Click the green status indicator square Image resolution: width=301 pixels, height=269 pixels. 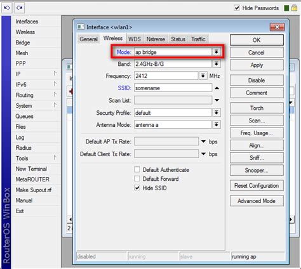[x=286, y=8]
